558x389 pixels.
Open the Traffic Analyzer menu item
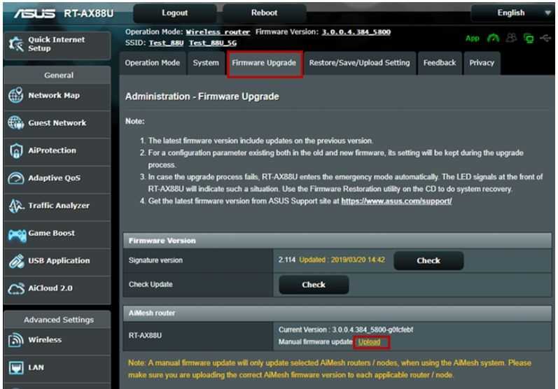(x=57, y=206)
